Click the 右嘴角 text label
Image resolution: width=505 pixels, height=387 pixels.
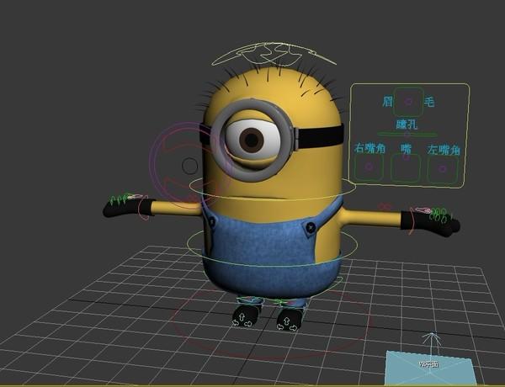[369, 148]
